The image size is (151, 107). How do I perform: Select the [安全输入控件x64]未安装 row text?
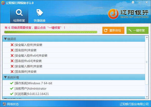tap(31, 56)
